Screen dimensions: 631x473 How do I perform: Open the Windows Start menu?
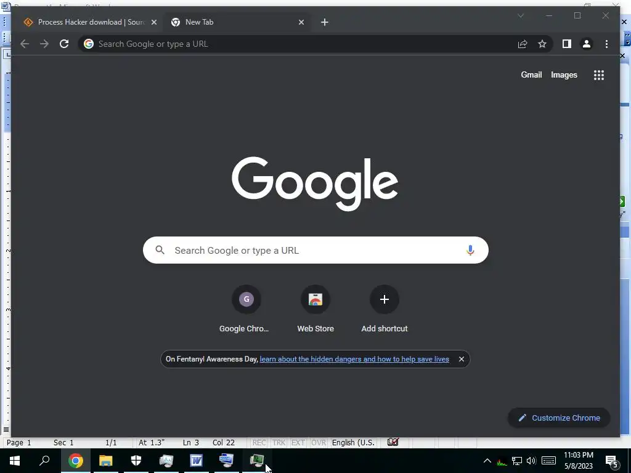pyautogui.click(x=15, y=461)
